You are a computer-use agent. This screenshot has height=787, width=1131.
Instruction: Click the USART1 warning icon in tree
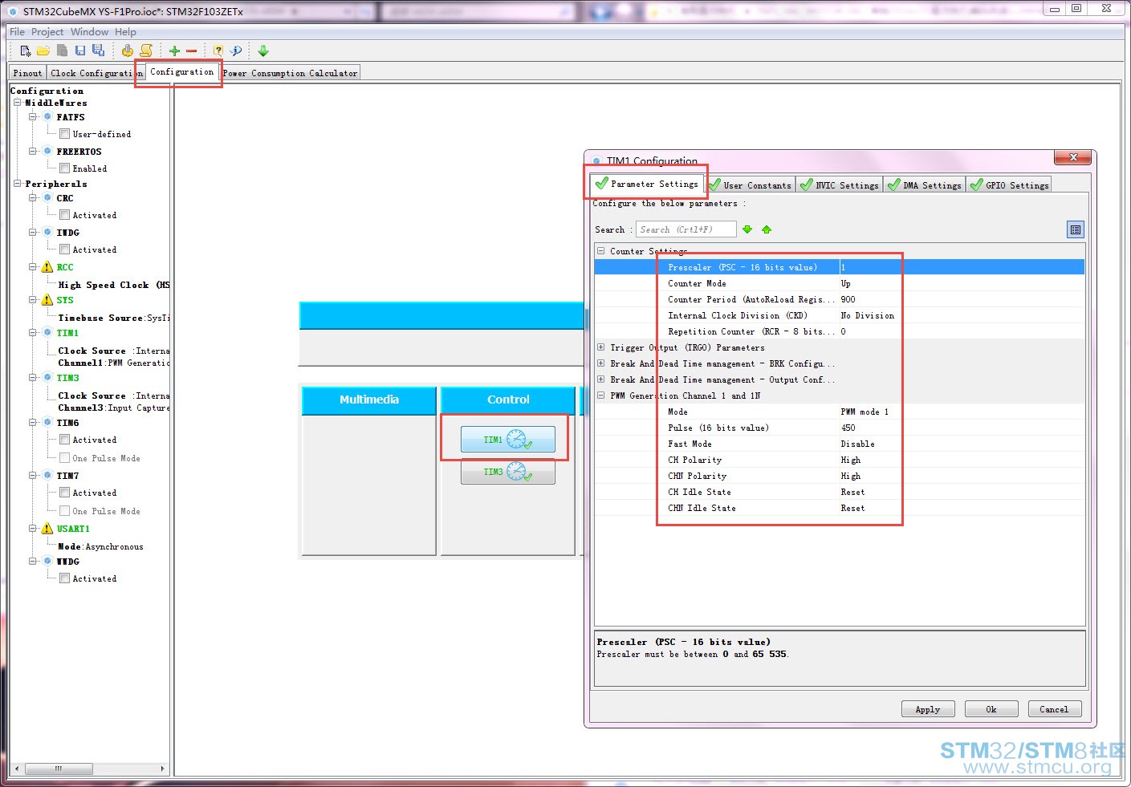(47, 529)
